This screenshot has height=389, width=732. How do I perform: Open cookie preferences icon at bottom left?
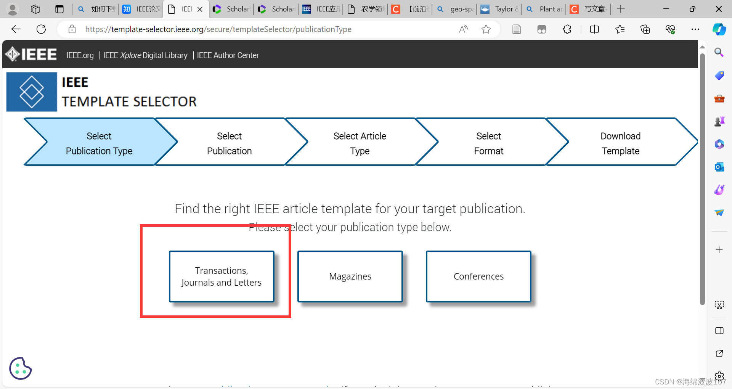pos(20,368)
